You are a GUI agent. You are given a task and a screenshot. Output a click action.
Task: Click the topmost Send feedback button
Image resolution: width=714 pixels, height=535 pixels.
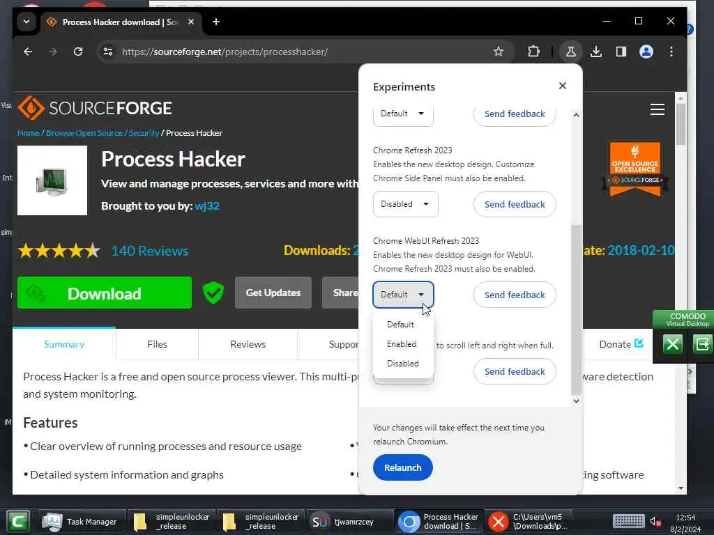tap(515, 115)
